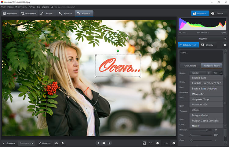Adjust the Мягкость softness slider

point(207,130)
